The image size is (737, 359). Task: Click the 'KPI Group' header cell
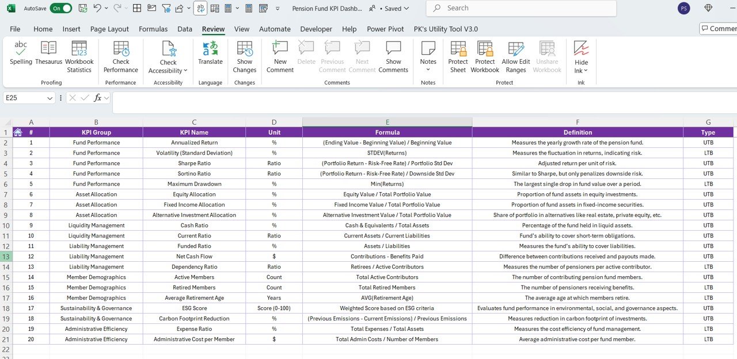pyautogui.click(x=96, y=132)
